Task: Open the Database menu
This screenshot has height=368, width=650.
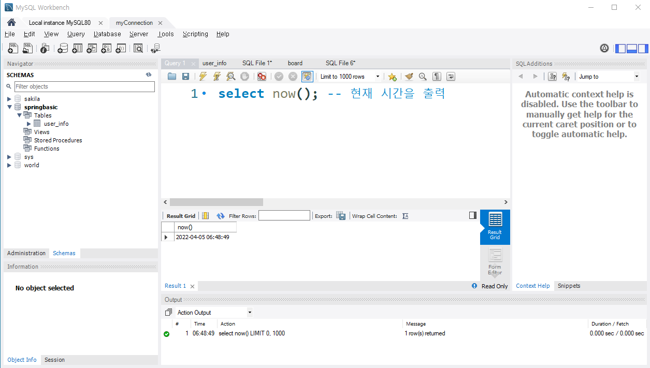Action: pyautogui.click(x=107, y=34)
